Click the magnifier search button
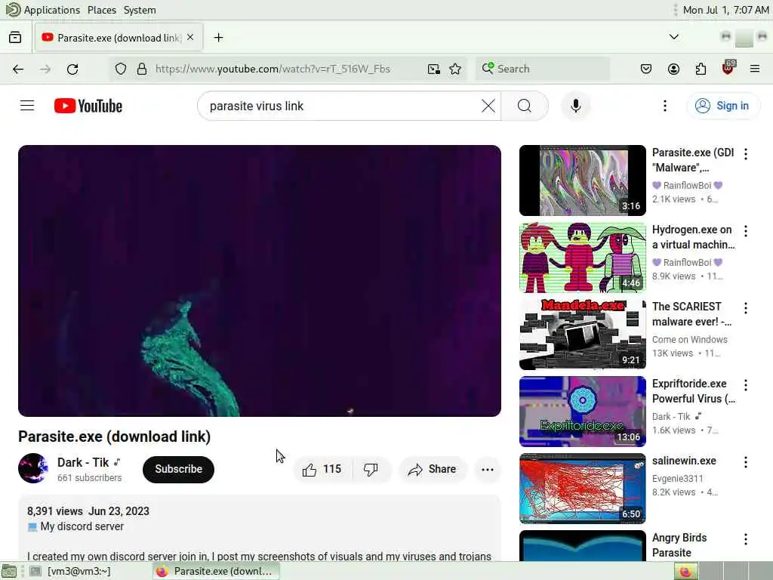 (525, 106)
